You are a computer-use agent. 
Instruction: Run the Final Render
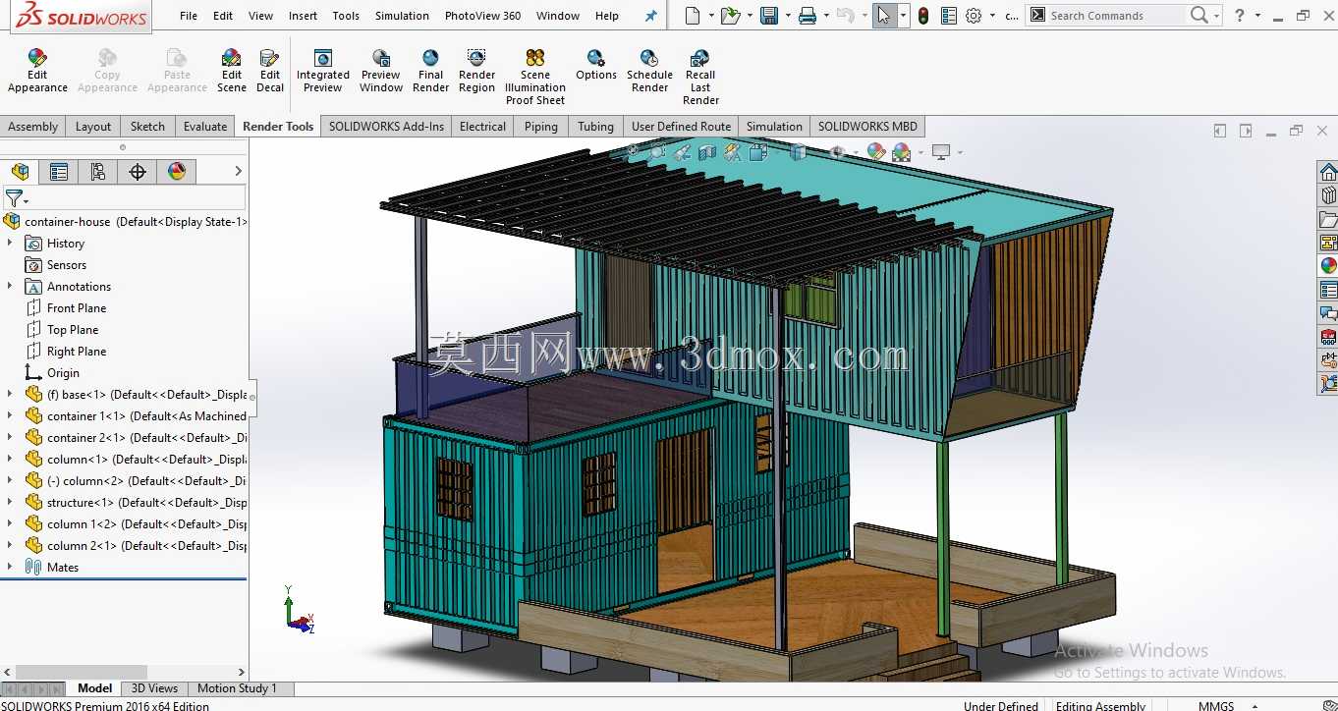[430, 71]
